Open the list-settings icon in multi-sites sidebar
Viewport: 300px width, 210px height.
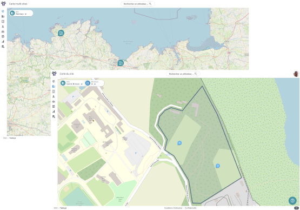click(3, 47)
